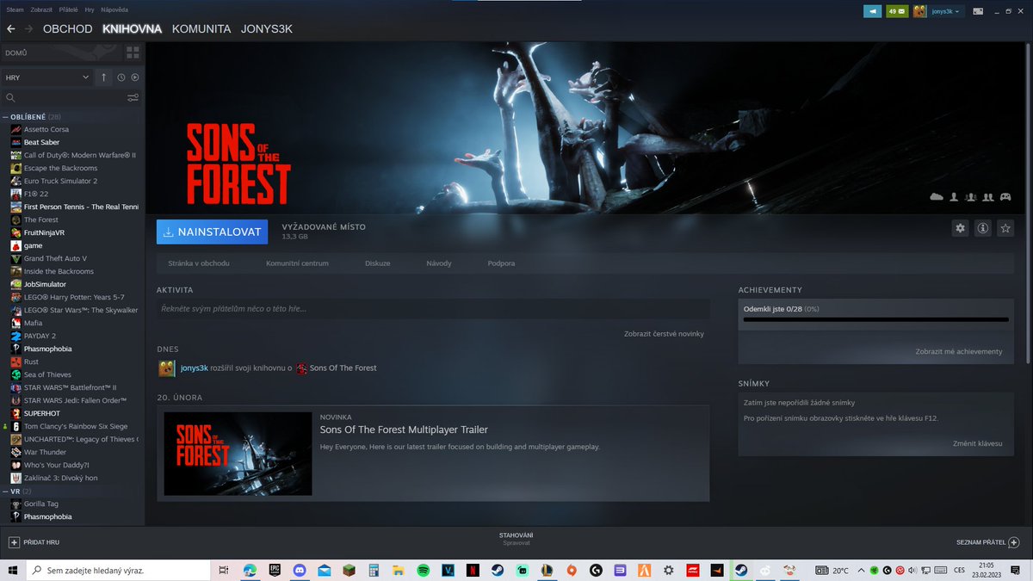The height and width of the screenshot is (581, 1033).
Task: Open the HRY category dropdown
Action: pos(47,77)
